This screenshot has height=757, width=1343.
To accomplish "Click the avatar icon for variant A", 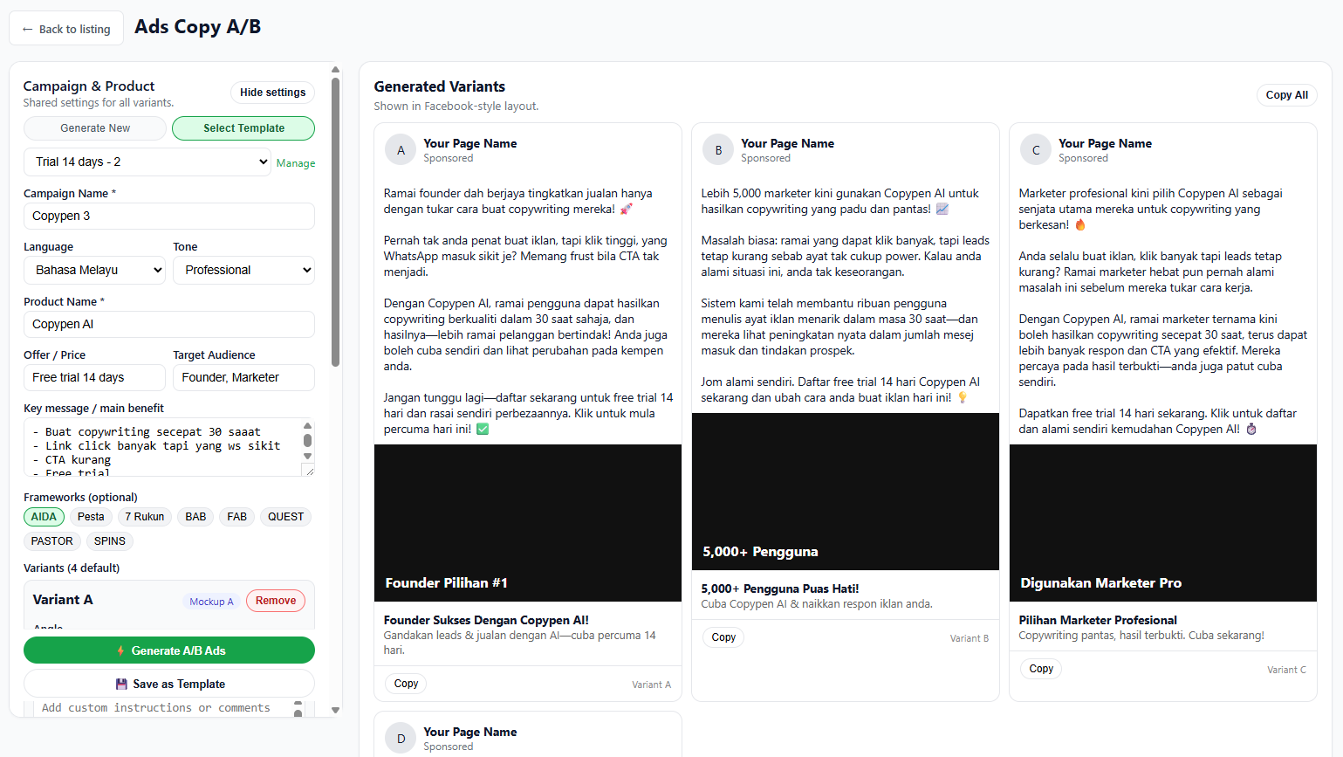I will coord(401,150).
